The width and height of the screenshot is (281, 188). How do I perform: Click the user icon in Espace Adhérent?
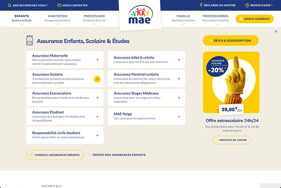241,19
